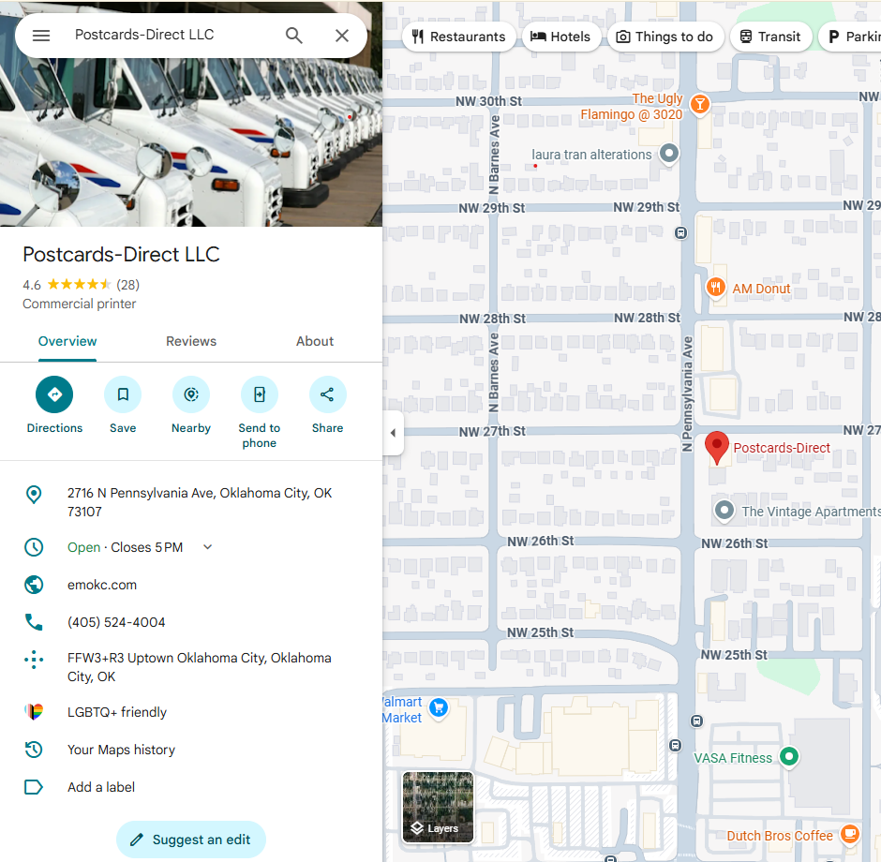This screenshot has width=881, height=862.
Task: Click the phone number (405) 524-4004
Action: [116, 622]
